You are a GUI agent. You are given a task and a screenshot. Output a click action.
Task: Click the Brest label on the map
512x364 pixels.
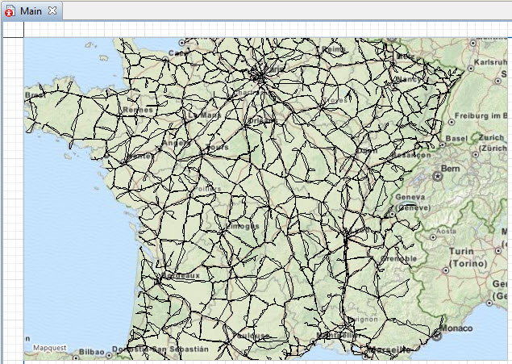[34, 94]
